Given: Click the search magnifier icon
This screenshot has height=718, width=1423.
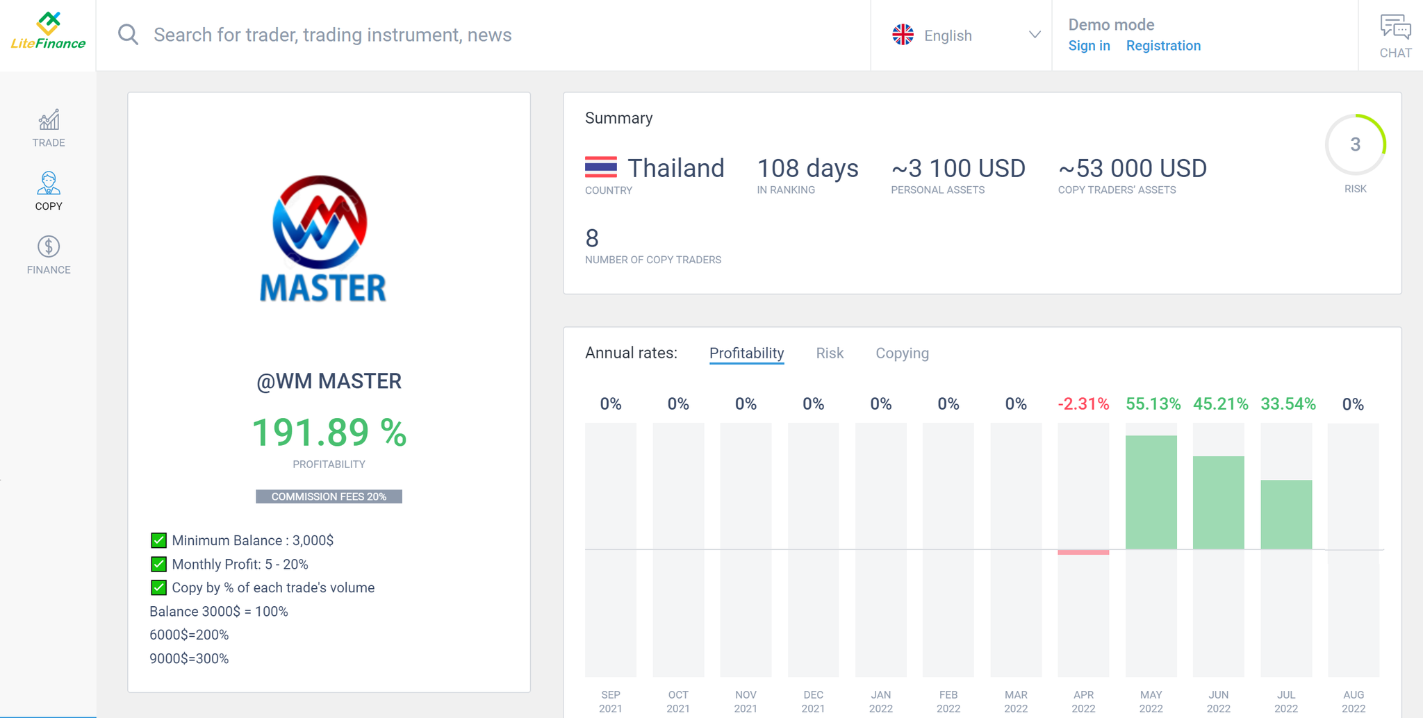Looking at the screenshot, I should click(128, 35).
